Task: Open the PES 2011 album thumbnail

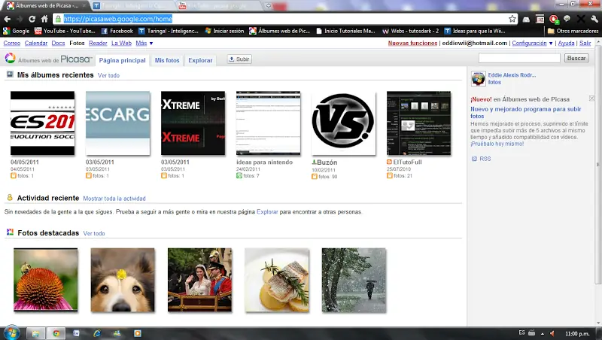Action: pyautogui.click(x=43, y=123)
